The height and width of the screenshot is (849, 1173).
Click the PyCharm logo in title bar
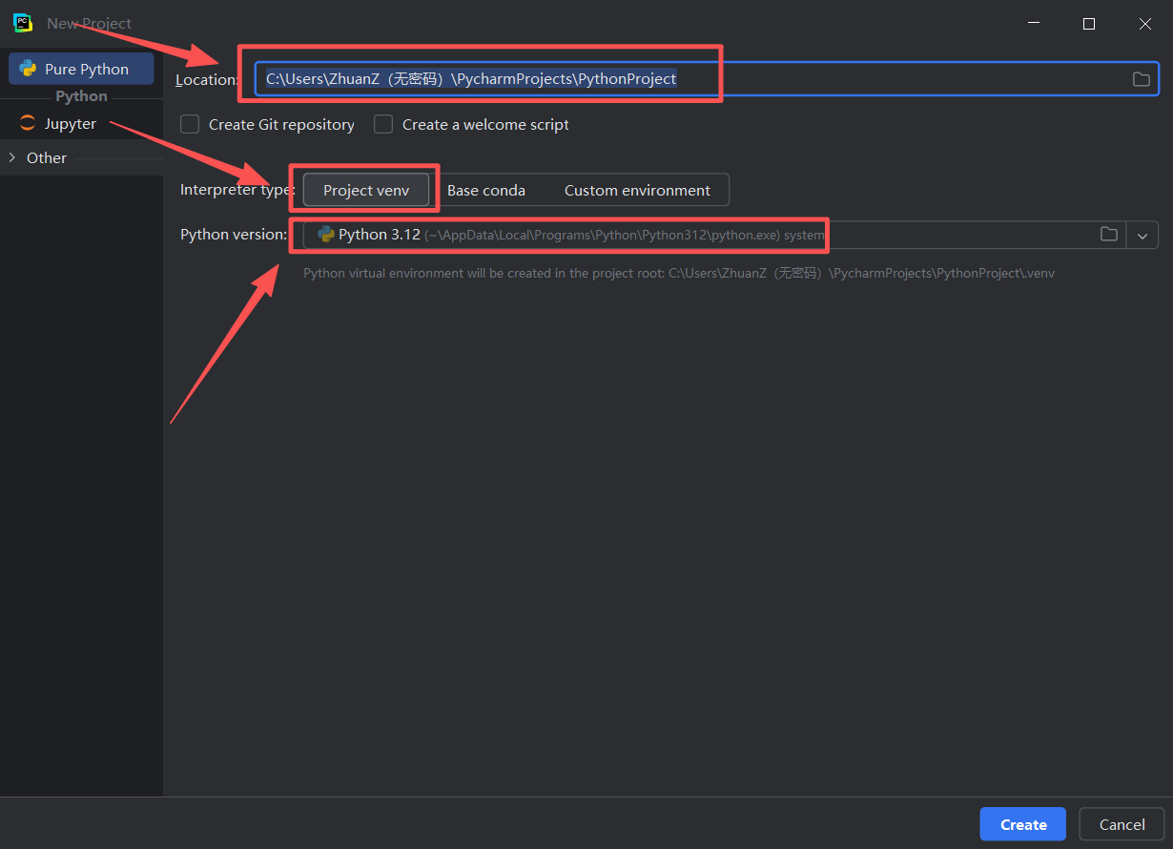click(x=23, y=23)
